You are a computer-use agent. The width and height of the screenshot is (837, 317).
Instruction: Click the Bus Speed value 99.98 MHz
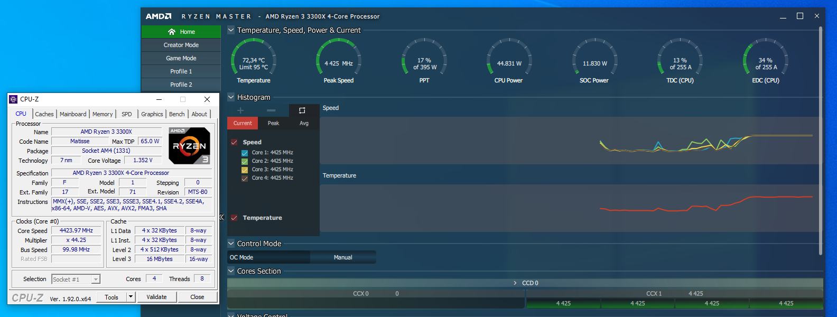click(76, 250)
